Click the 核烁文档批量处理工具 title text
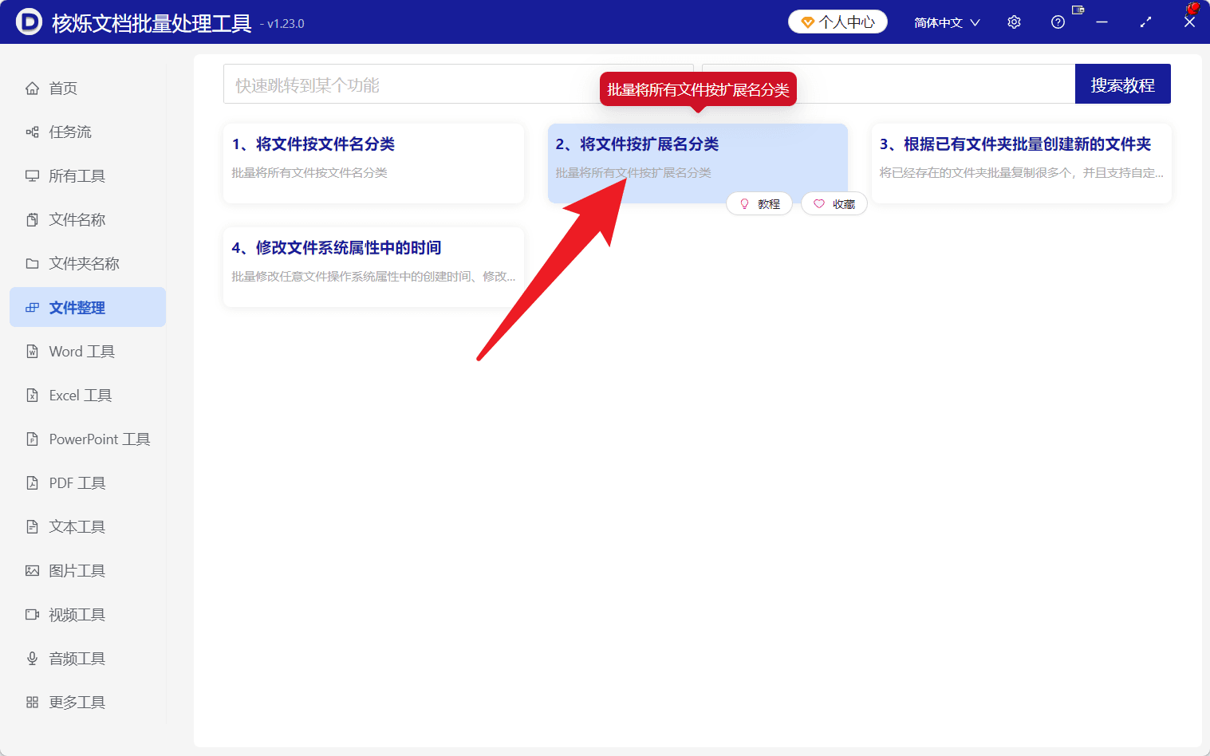The image size is (1210, 756). [x=152, y=23]
